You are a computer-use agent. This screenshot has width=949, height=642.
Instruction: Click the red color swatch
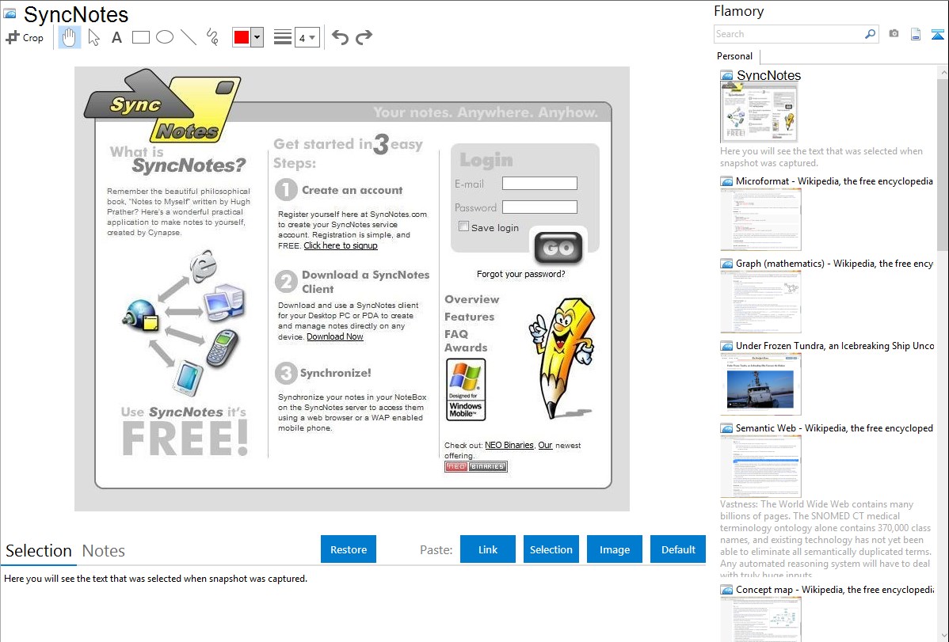click(242, 37)
